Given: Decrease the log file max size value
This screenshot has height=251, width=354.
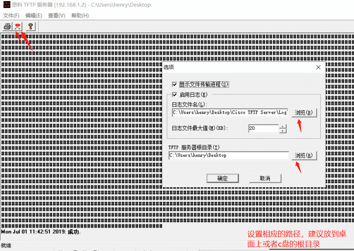Looking at the screenshot, I should click(x=283, y=131).
